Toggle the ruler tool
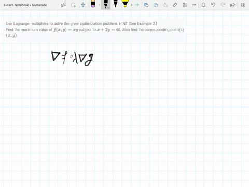The width and height of the screenshot is (249, 187). (175, 5)
